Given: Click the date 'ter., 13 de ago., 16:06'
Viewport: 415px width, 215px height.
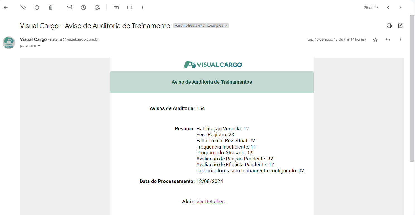Looking at the screenshot, I should tap(337, 39).
